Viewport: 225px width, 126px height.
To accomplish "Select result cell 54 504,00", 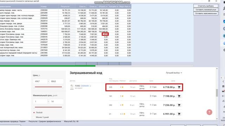I will click(64, 48).
